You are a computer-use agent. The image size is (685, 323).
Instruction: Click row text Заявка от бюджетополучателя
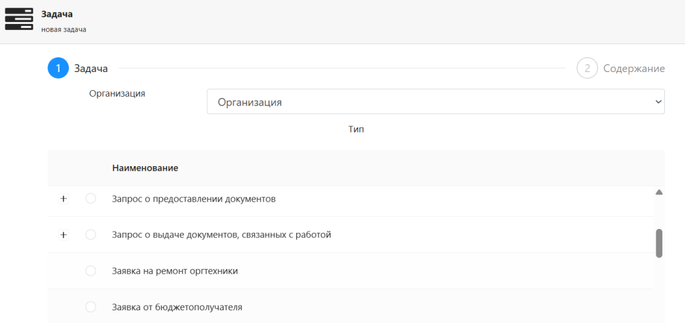[177, 307]
